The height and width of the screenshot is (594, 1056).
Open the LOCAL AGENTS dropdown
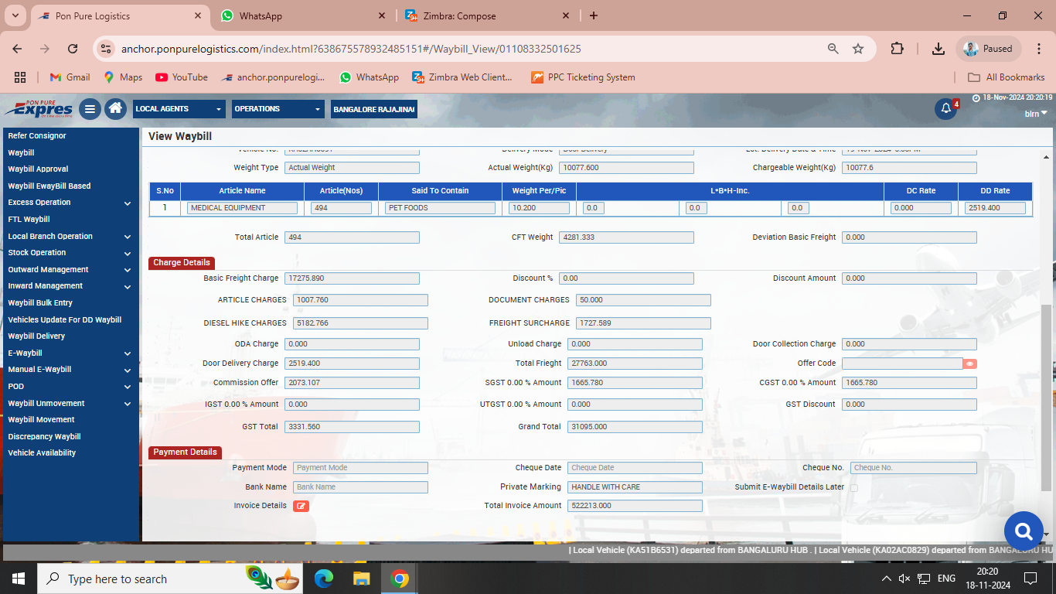click(179, 109)
